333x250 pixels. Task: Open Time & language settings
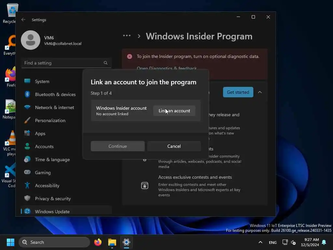pyautogui.click(x=66, y=160)
